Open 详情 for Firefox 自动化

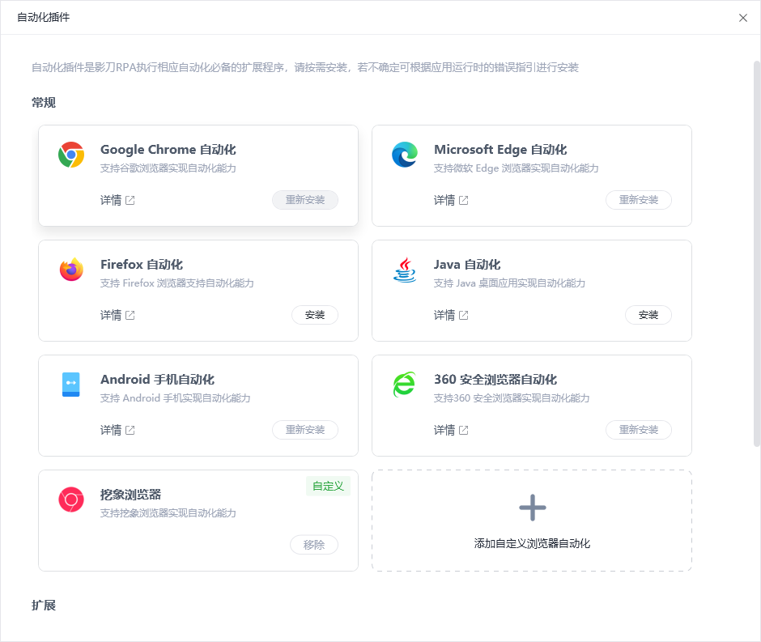pos(111,316)
